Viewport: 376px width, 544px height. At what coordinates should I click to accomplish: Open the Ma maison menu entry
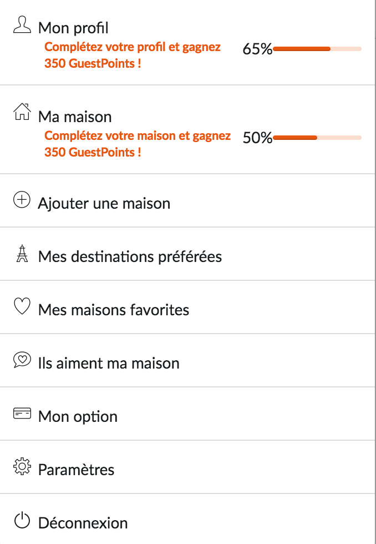74,117
